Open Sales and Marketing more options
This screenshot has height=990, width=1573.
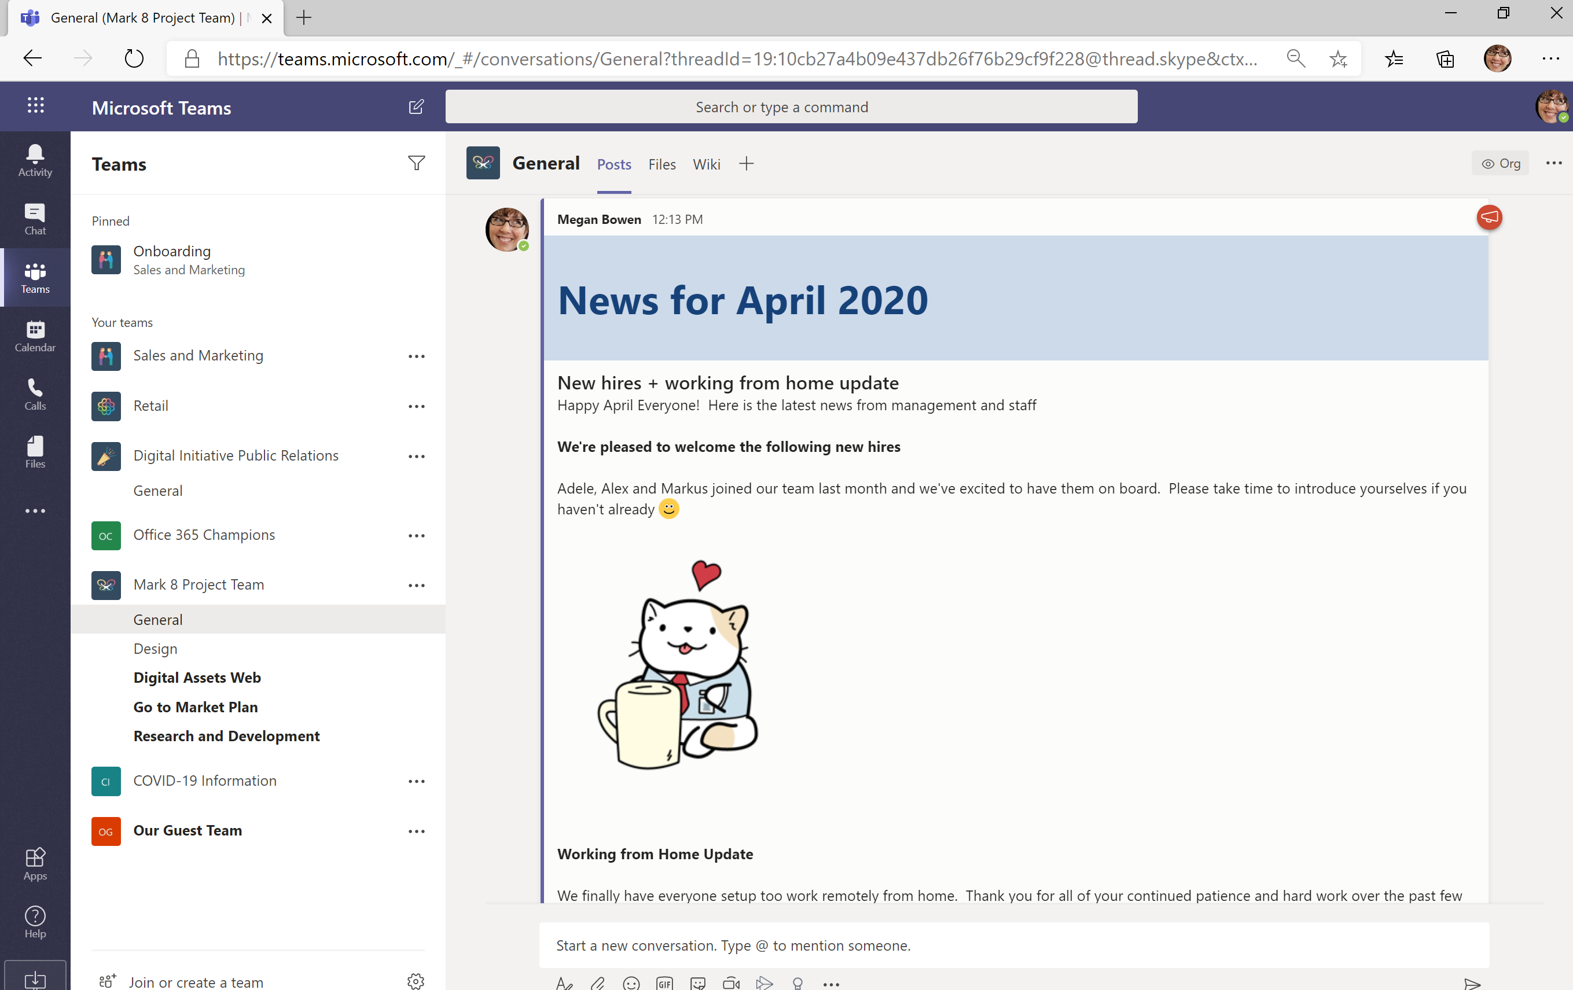[x=416, y=356]
